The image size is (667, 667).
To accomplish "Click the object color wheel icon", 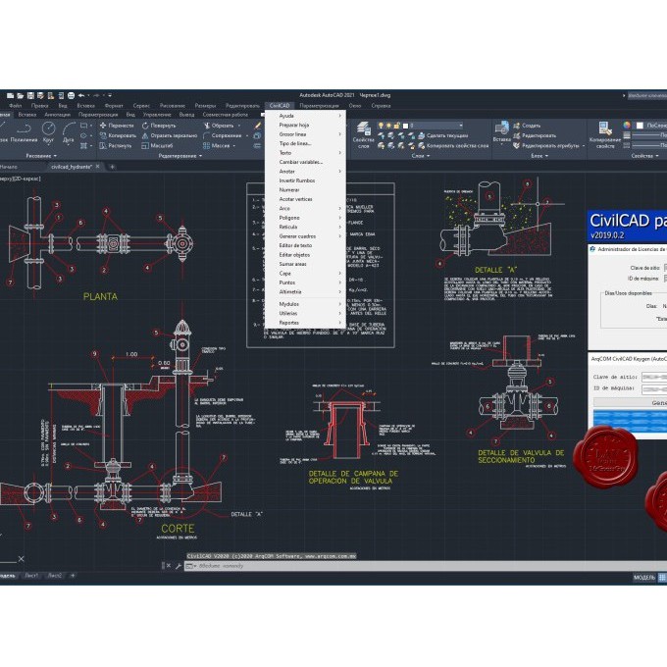I will (627, 126).
